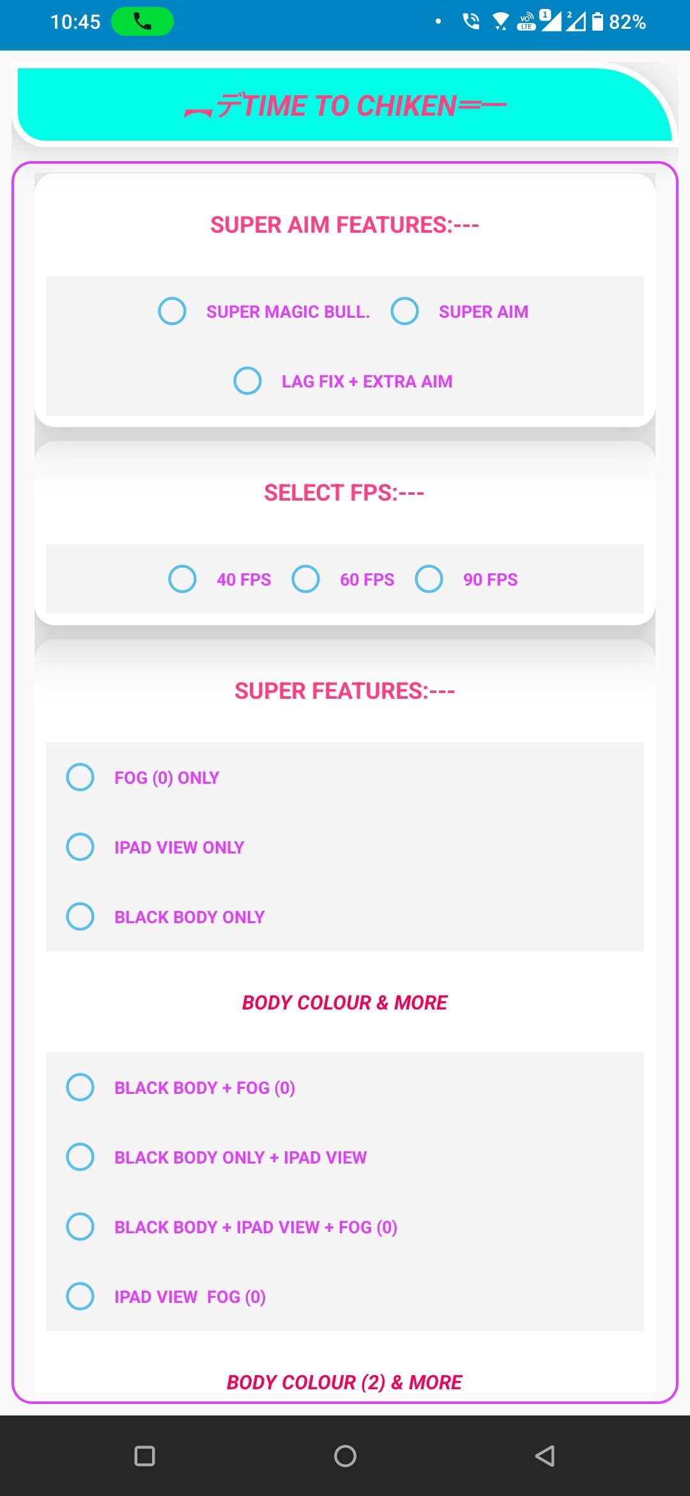Viewport: 690px width, 1496px height.
Task: Open recent apps square icon
Action: [145, 1456]
